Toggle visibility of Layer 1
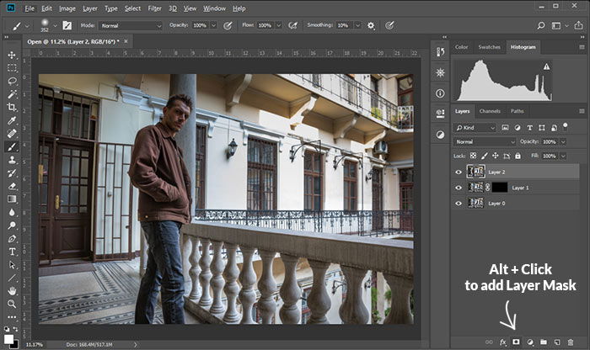This screenshot has width=590, height=350. [459, 188]
